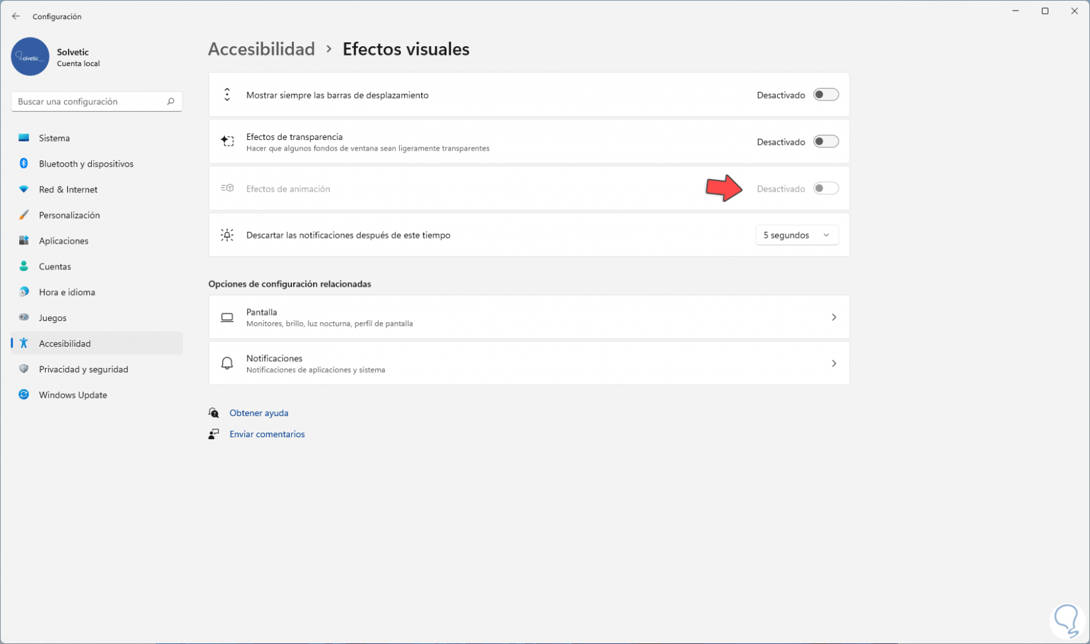This screenshot has width=1090, height=644.
Task: Open Hora e idioma section
Action: point(67,292)
